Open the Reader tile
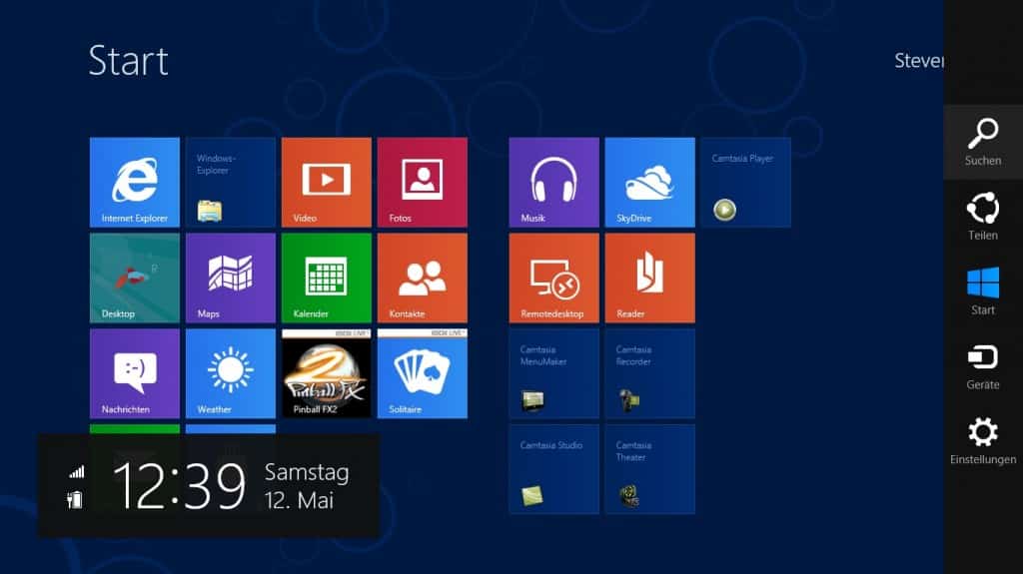This screenshot has width=1023, height=574. (649, 278)
